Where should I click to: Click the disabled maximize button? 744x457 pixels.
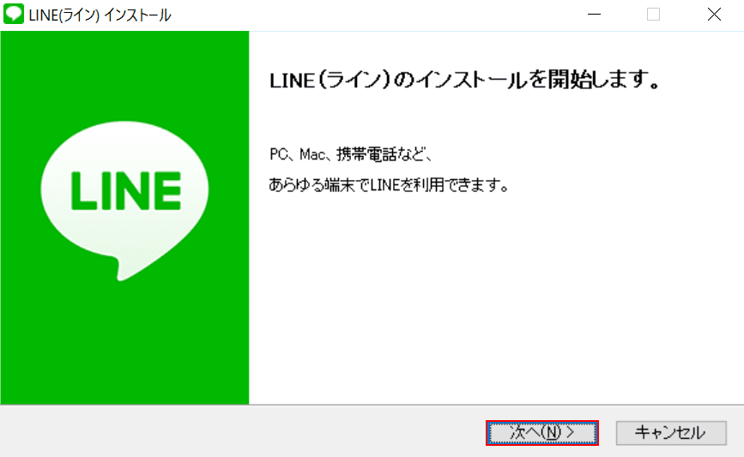pos(653,15)
